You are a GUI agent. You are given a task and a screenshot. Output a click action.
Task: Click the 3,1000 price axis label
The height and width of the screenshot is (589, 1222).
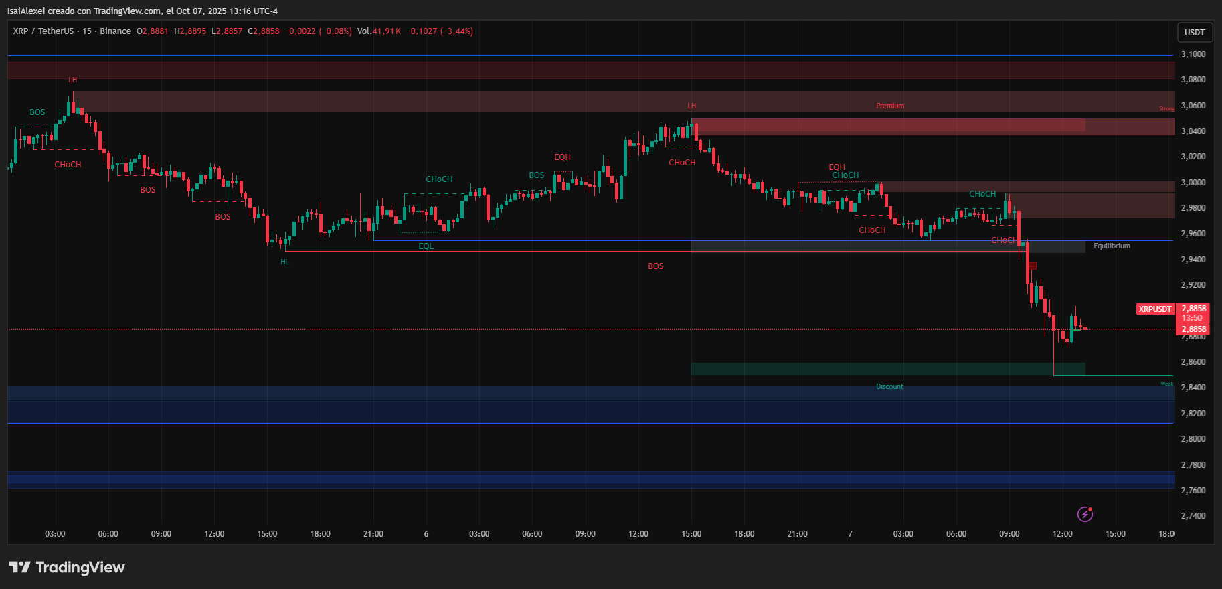point(1193,54)
